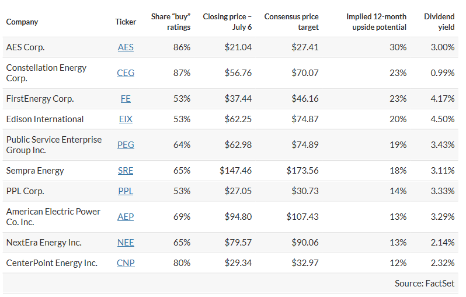Viewport: 466px width, 297px height.
Task: Click the Consensus price target header
Action: 291,22
